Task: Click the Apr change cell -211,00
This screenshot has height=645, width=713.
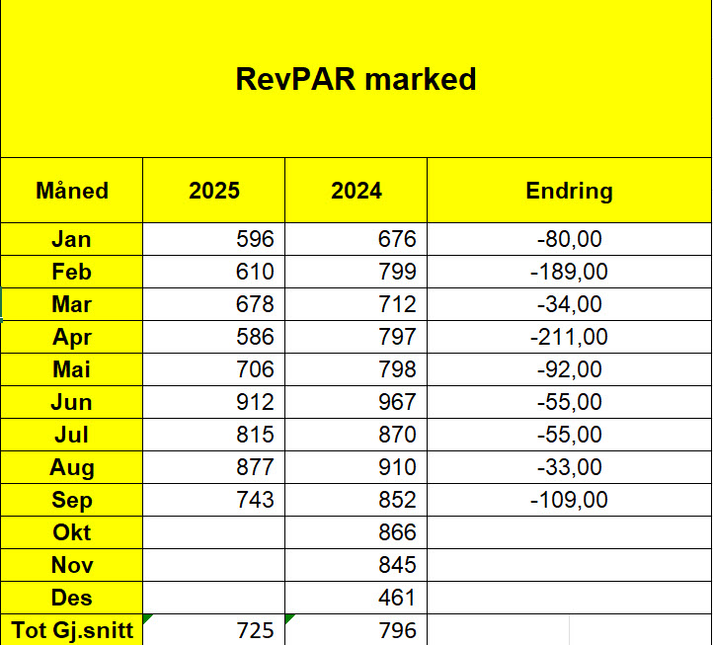Action: tap(569, 337)
